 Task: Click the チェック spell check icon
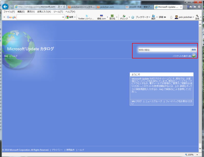coord(124,17)
